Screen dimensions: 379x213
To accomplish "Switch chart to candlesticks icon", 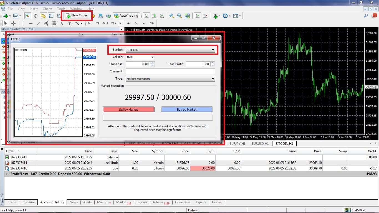I will pos(154,16).
